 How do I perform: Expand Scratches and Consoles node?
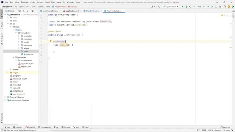click(5, 100)
